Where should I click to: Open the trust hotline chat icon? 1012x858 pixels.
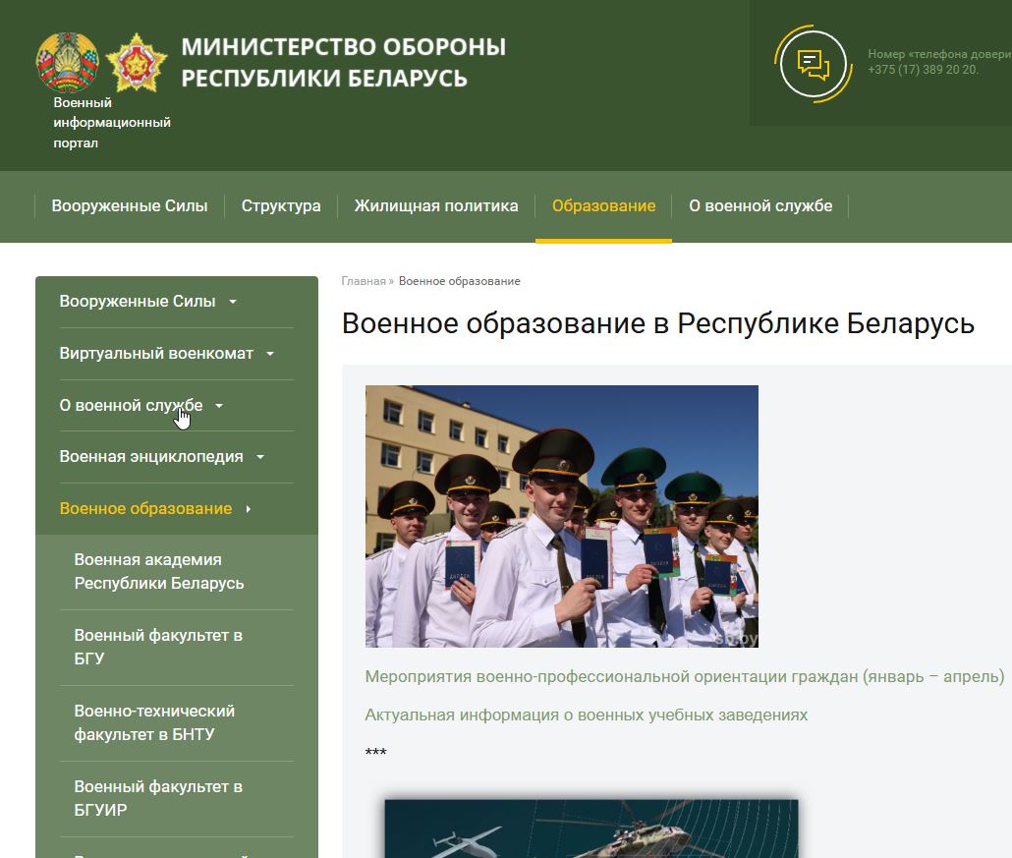tap(811, 64)
